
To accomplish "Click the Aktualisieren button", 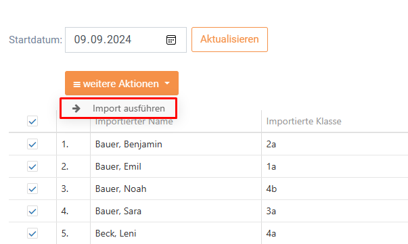I will [229, 39].
